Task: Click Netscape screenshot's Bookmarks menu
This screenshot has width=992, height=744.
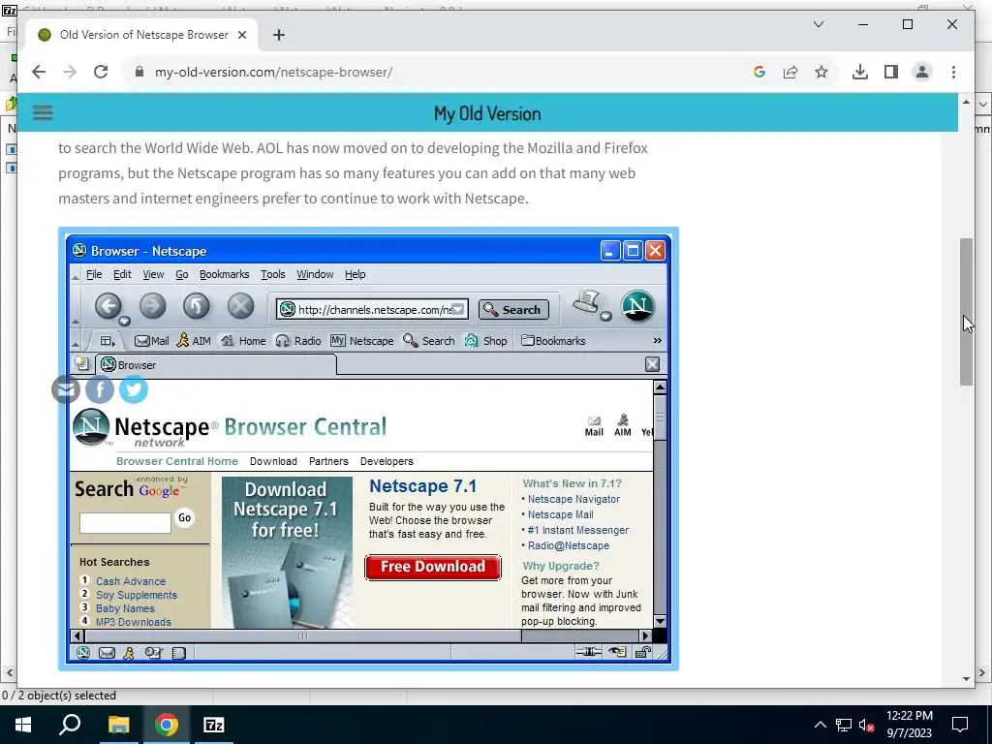Action: [224, 274]
